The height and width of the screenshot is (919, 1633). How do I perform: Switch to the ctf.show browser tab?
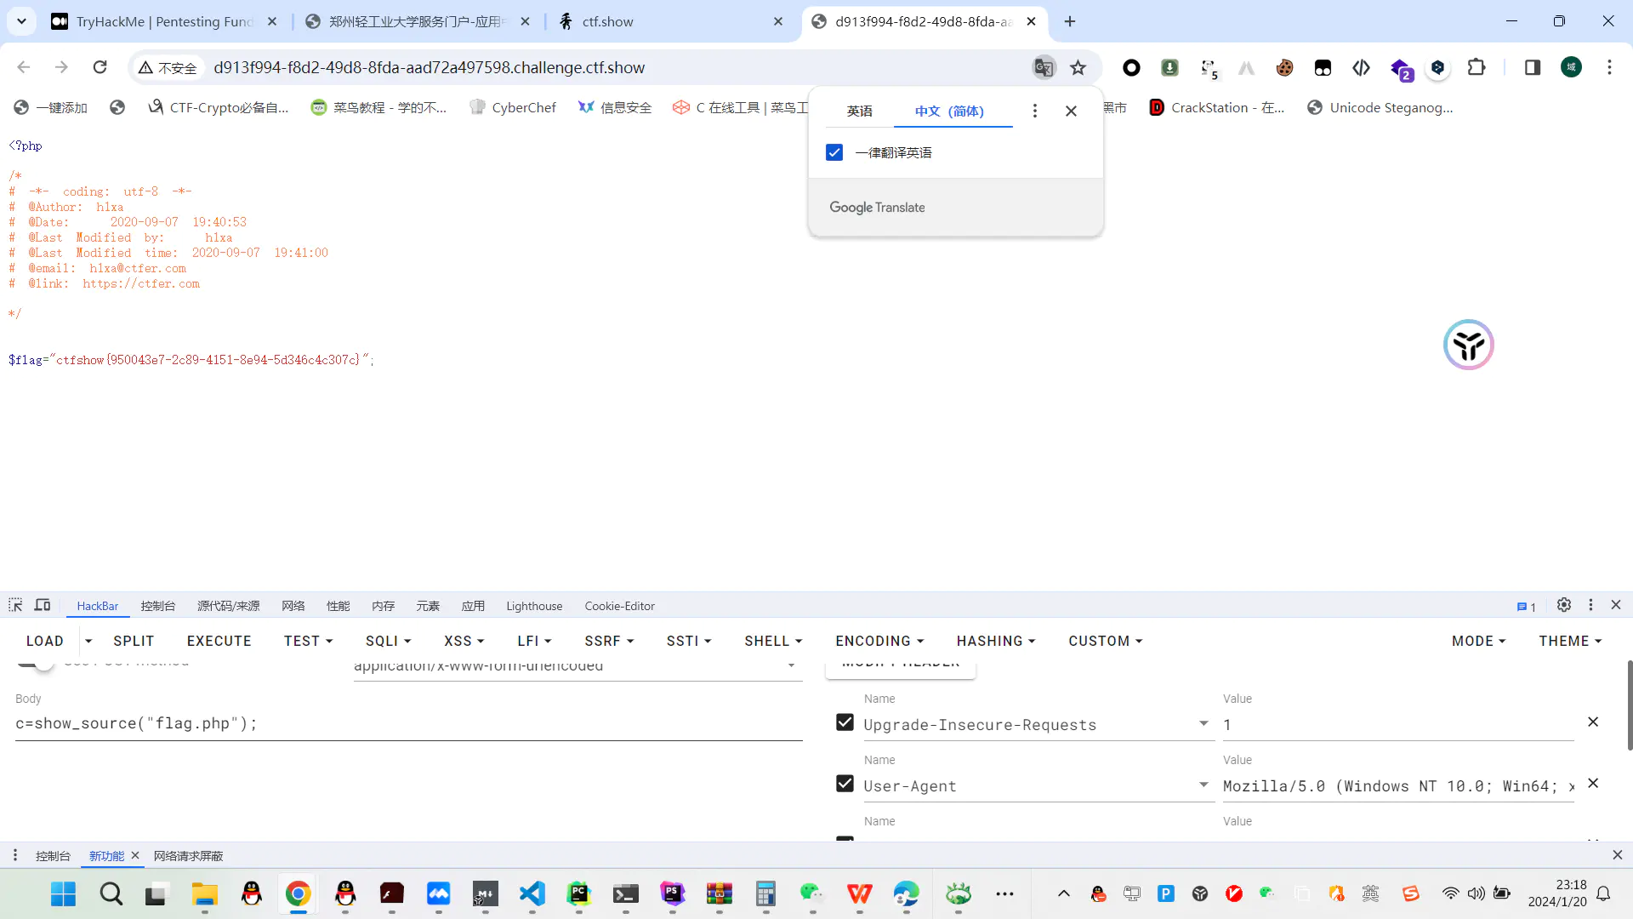[x=672, y=21]
